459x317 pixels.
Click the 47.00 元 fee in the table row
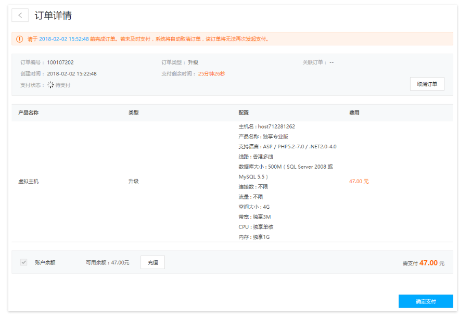click(x=359, y=182)
